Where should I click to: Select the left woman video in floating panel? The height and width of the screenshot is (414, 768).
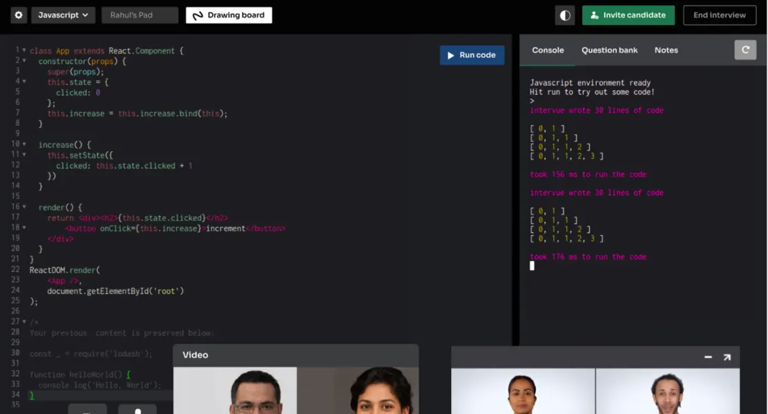coord(523,391)
